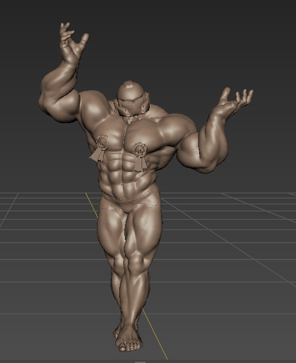This screenshot has width=296, height=363.
Task: Click the panel grip handle below the viewport
Action: (x=141, y=362)
